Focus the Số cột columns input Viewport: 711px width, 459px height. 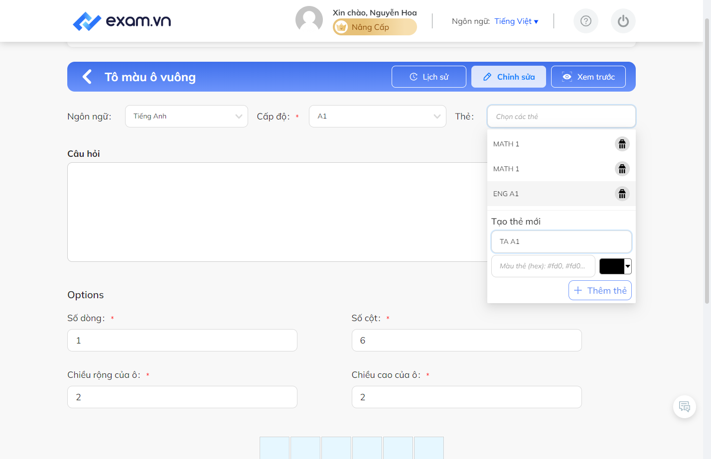(467, 340)
